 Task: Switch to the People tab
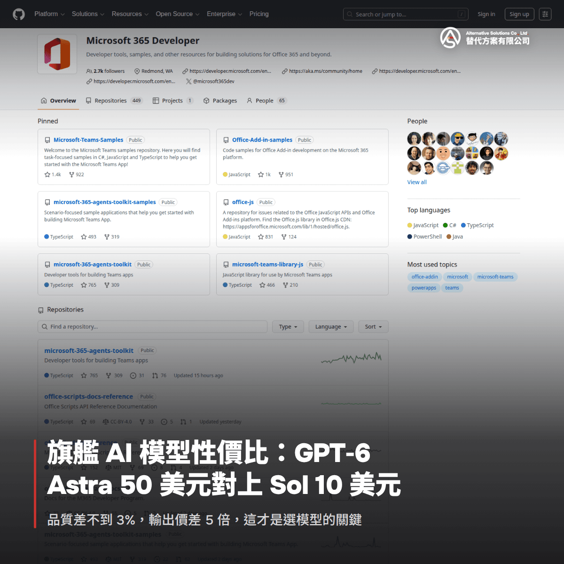(266, 101)
